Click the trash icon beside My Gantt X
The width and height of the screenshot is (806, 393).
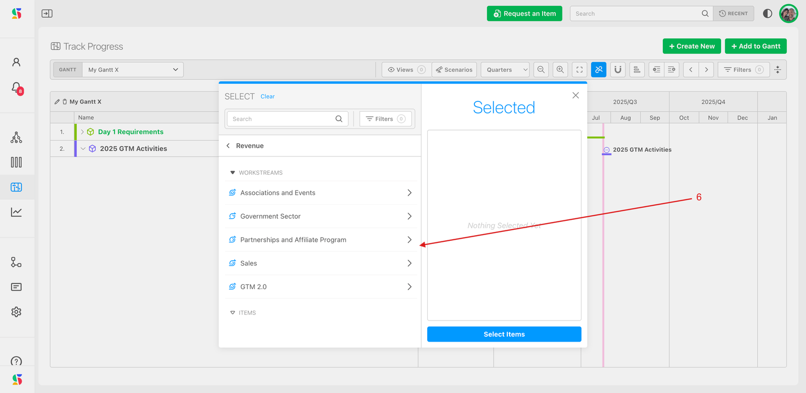(65, 102)
